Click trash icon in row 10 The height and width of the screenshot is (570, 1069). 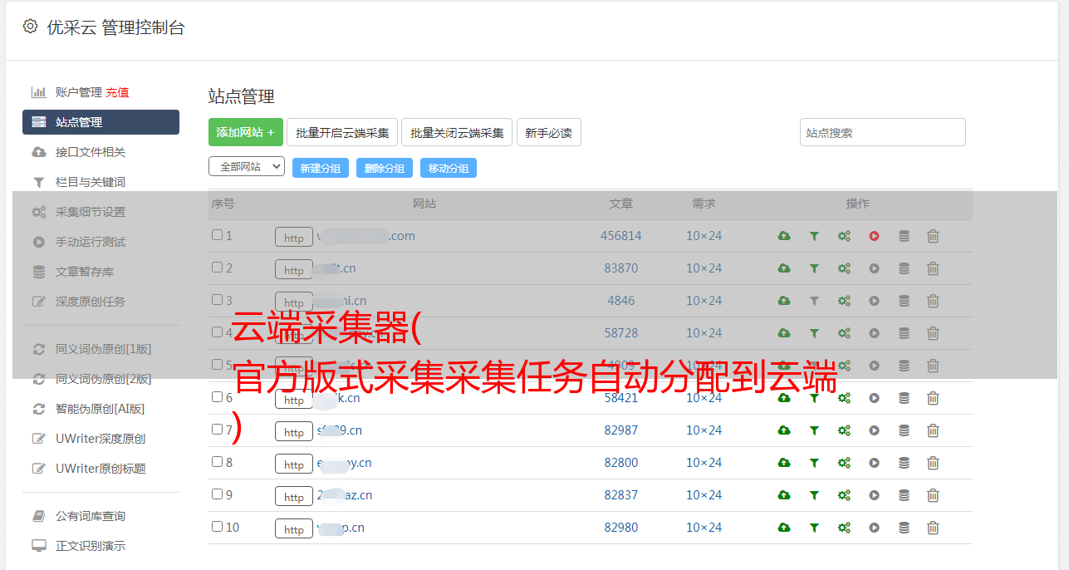click(933, 528)
